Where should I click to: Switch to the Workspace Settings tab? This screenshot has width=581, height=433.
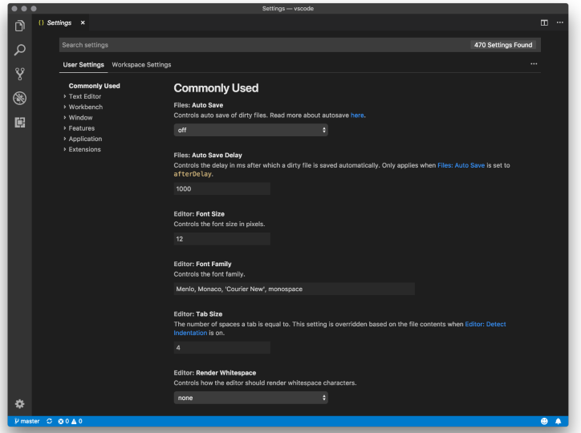141,65
